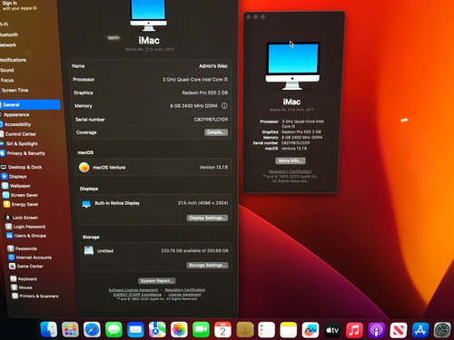The width and height of the screenshot is (454, 340).
Task: Open Focus settings in sidebar
Action: 7,80
